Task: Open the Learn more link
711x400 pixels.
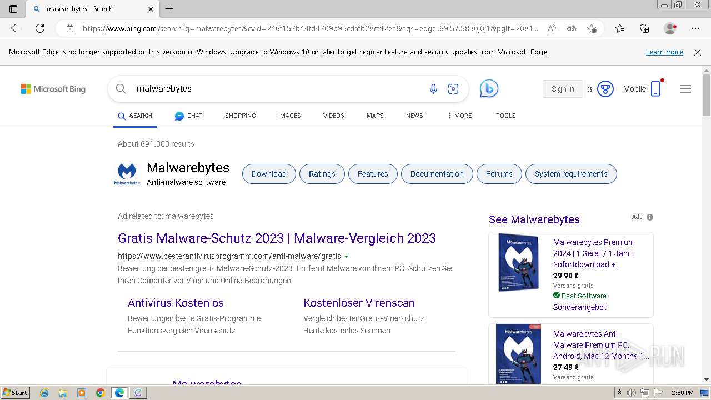Action: click(664, 52)
